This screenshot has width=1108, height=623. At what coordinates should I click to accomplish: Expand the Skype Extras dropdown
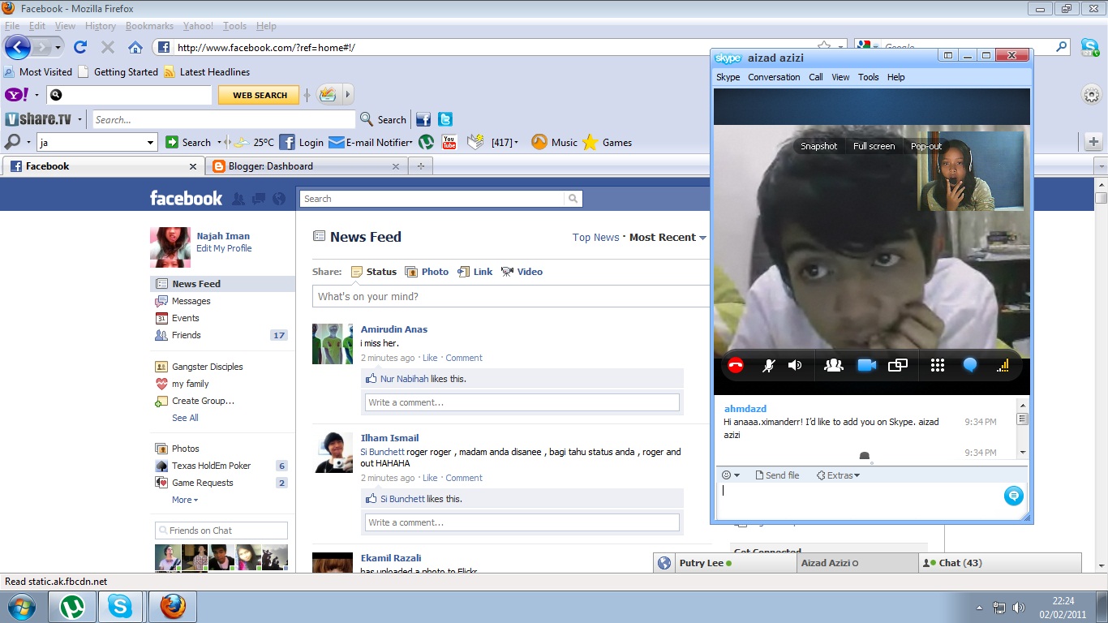tap(838, 475)
